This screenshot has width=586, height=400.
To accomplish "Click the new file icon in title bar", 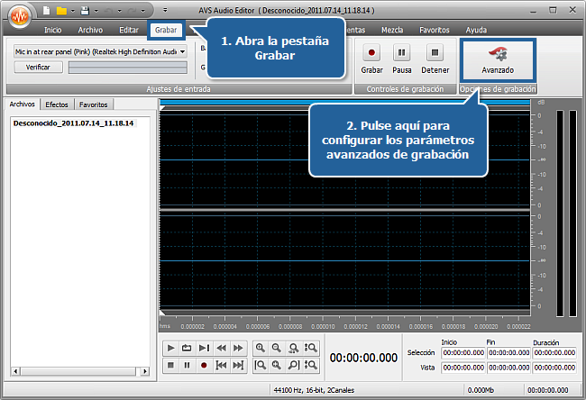I will point(44,10).
